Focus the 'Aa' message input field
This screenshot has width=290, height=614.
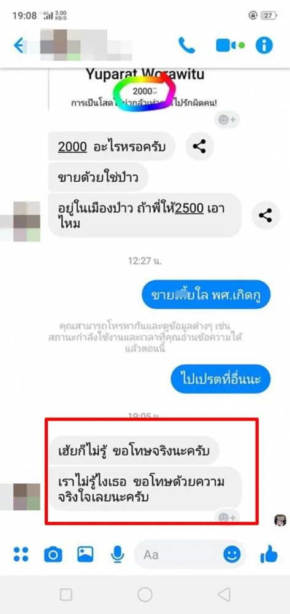(x=180, y=554)
